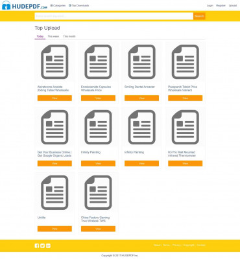Click View under the Untitle document
The width and height of the screenshot is (240, 259).
coord(54,229)
